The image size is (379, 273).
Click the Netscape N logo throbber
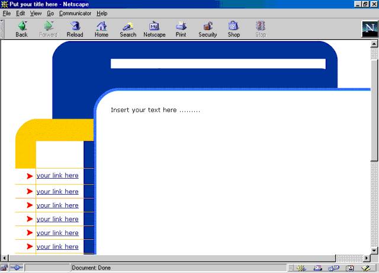[x=370, y=28]
